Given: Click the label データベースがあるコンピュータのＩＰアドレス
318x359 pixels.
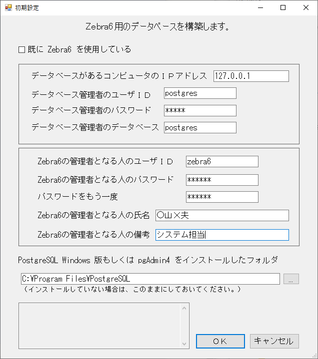Looking at the screenshot, I should click(119, 76).
